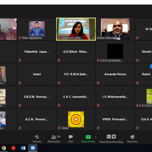Click muted mic icon on Dinesh tile
Viewport: 152px width, 152px height.
[137, 60]
